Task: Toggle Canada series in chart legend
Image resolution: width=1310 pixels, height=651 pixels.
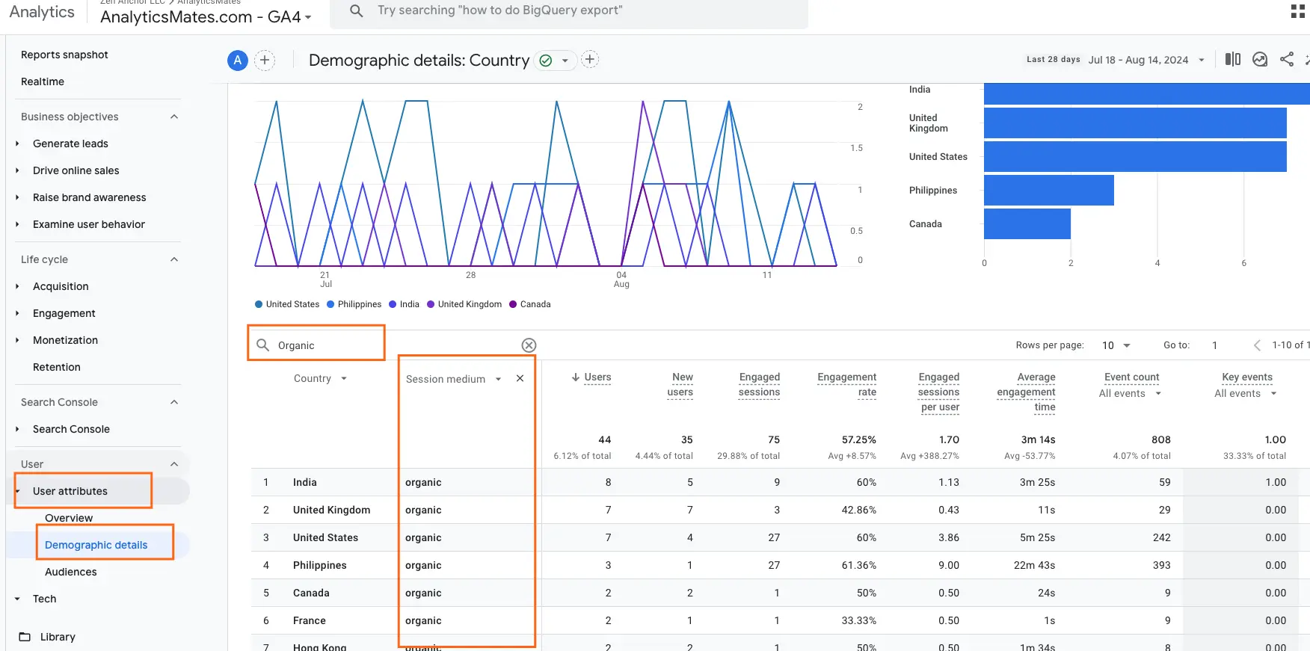Action: point(529,304)
